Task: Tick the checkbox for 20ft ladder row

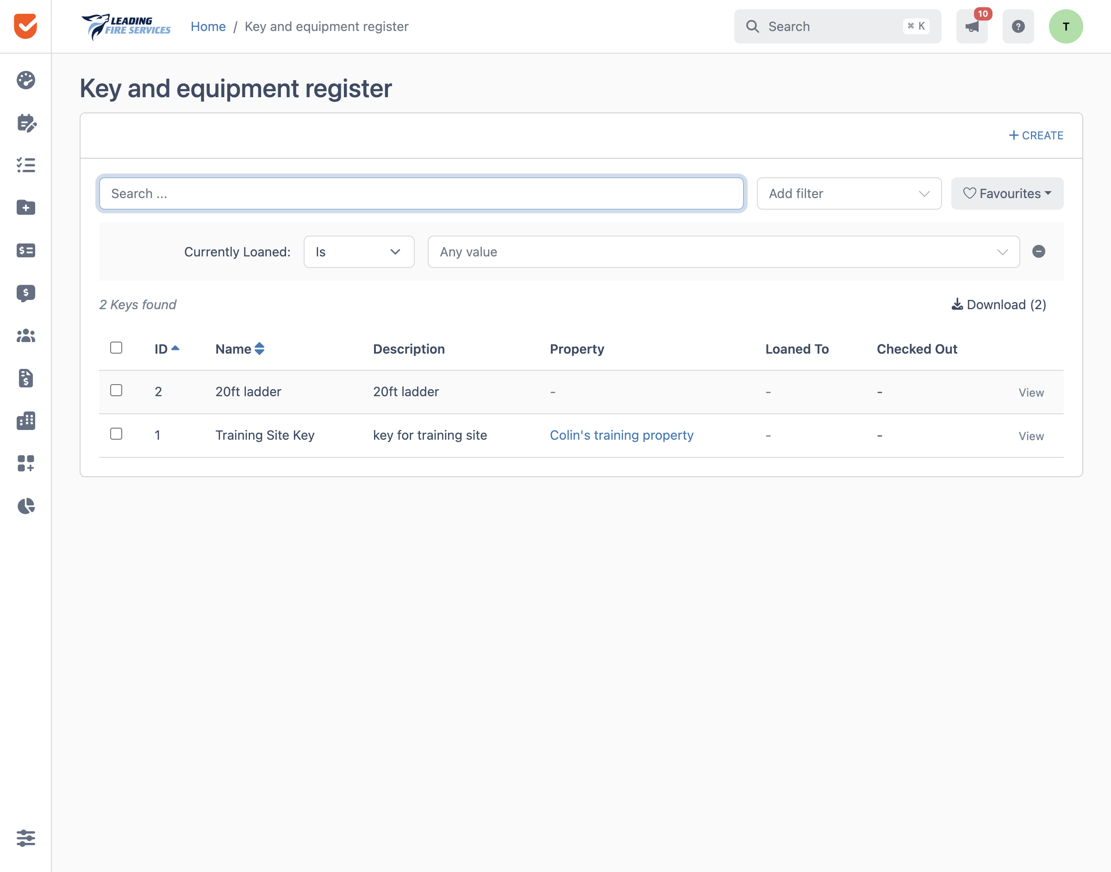Action: point(116,391)
